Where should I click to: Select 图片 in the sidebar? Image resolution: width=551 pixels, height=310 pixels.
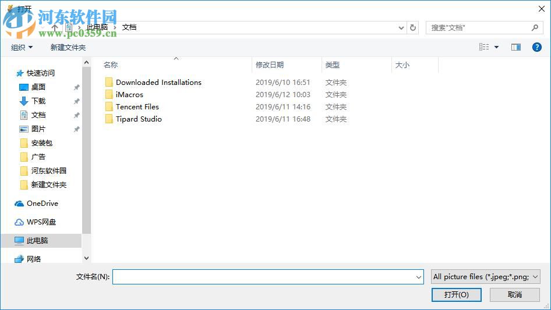pyautogui.click(x=38, y=129)
